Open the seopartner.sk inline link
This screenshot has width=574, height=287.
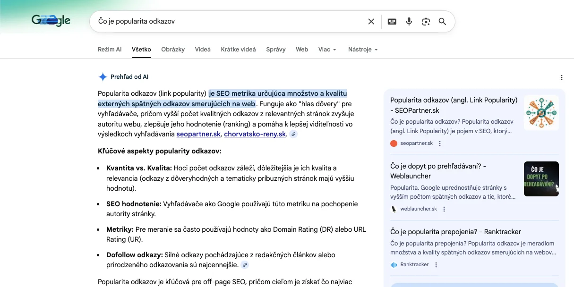pyautogui.click(x=198, y=135)
